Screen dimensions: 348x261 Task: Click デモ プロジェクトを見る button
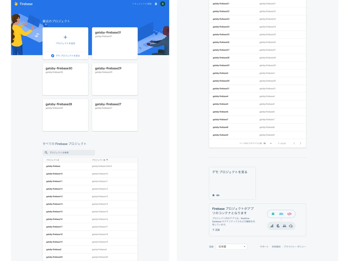(65, 55)
